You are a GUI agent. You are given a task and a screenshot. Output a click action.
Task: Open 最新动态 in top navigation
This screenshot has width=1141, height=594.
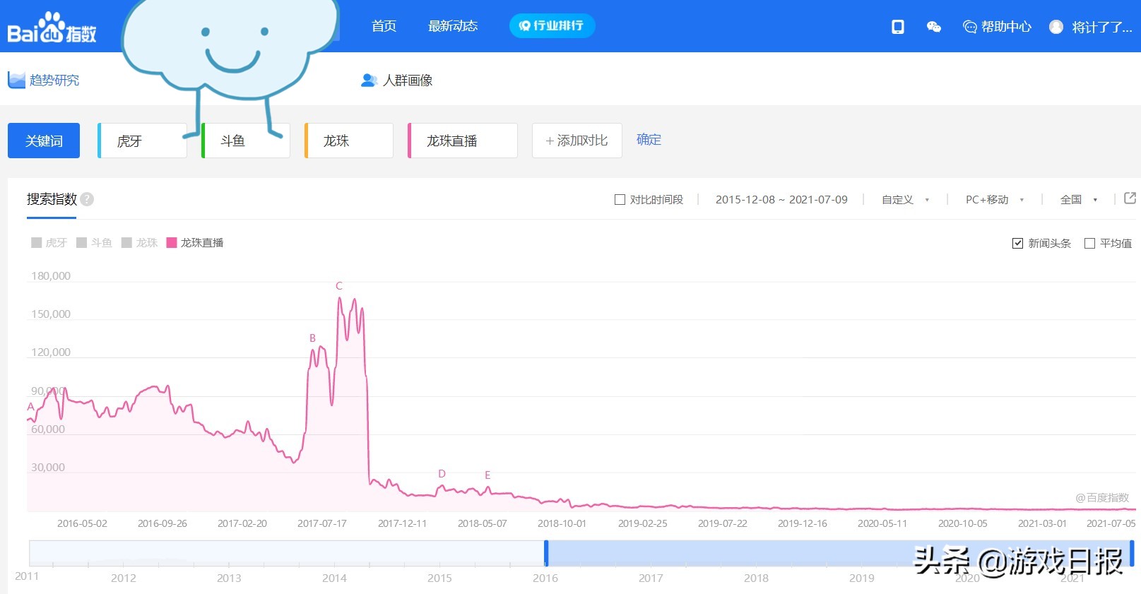point(453,26)
